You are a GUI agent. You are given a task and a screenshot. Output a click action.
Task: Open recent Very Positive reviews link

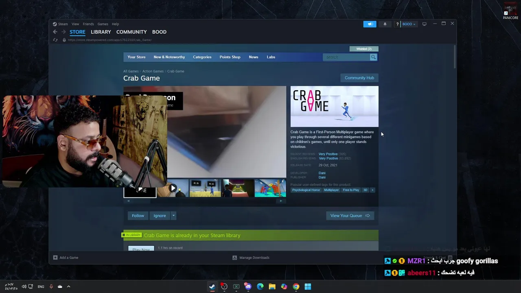(x=328, y=154)
